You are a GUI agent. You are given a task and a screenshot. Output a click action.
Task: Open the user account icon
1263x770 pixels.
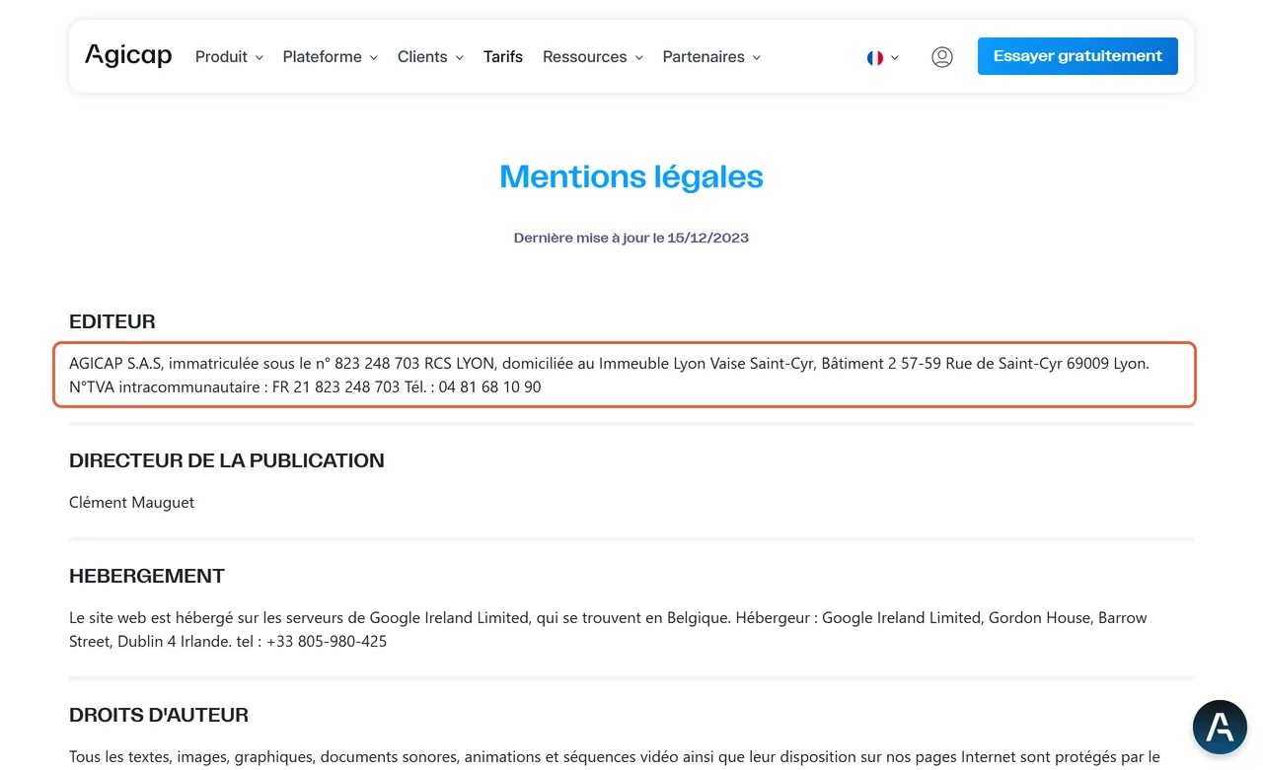click(942, 57)
